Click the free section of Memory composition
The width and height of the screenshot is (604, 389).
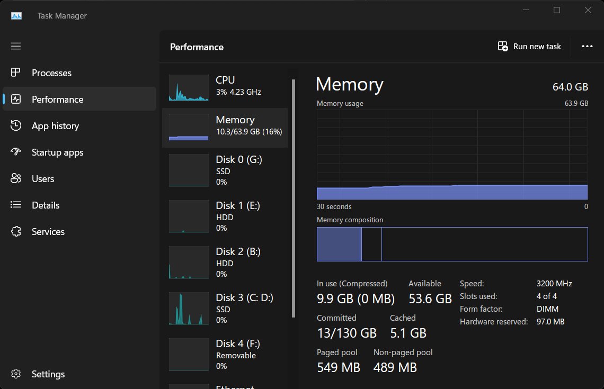click(485, 245)
